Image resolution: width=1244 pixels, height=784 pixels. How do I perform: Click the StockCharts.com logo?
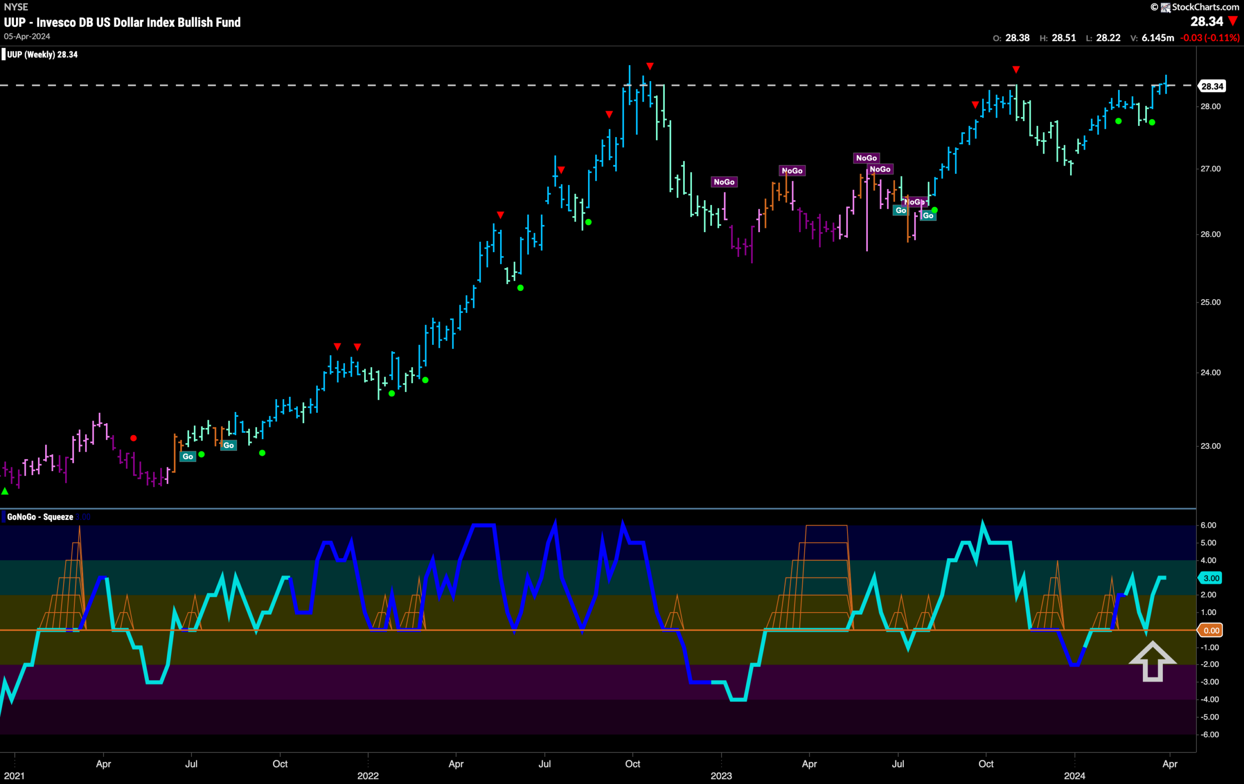point(1200,7)
